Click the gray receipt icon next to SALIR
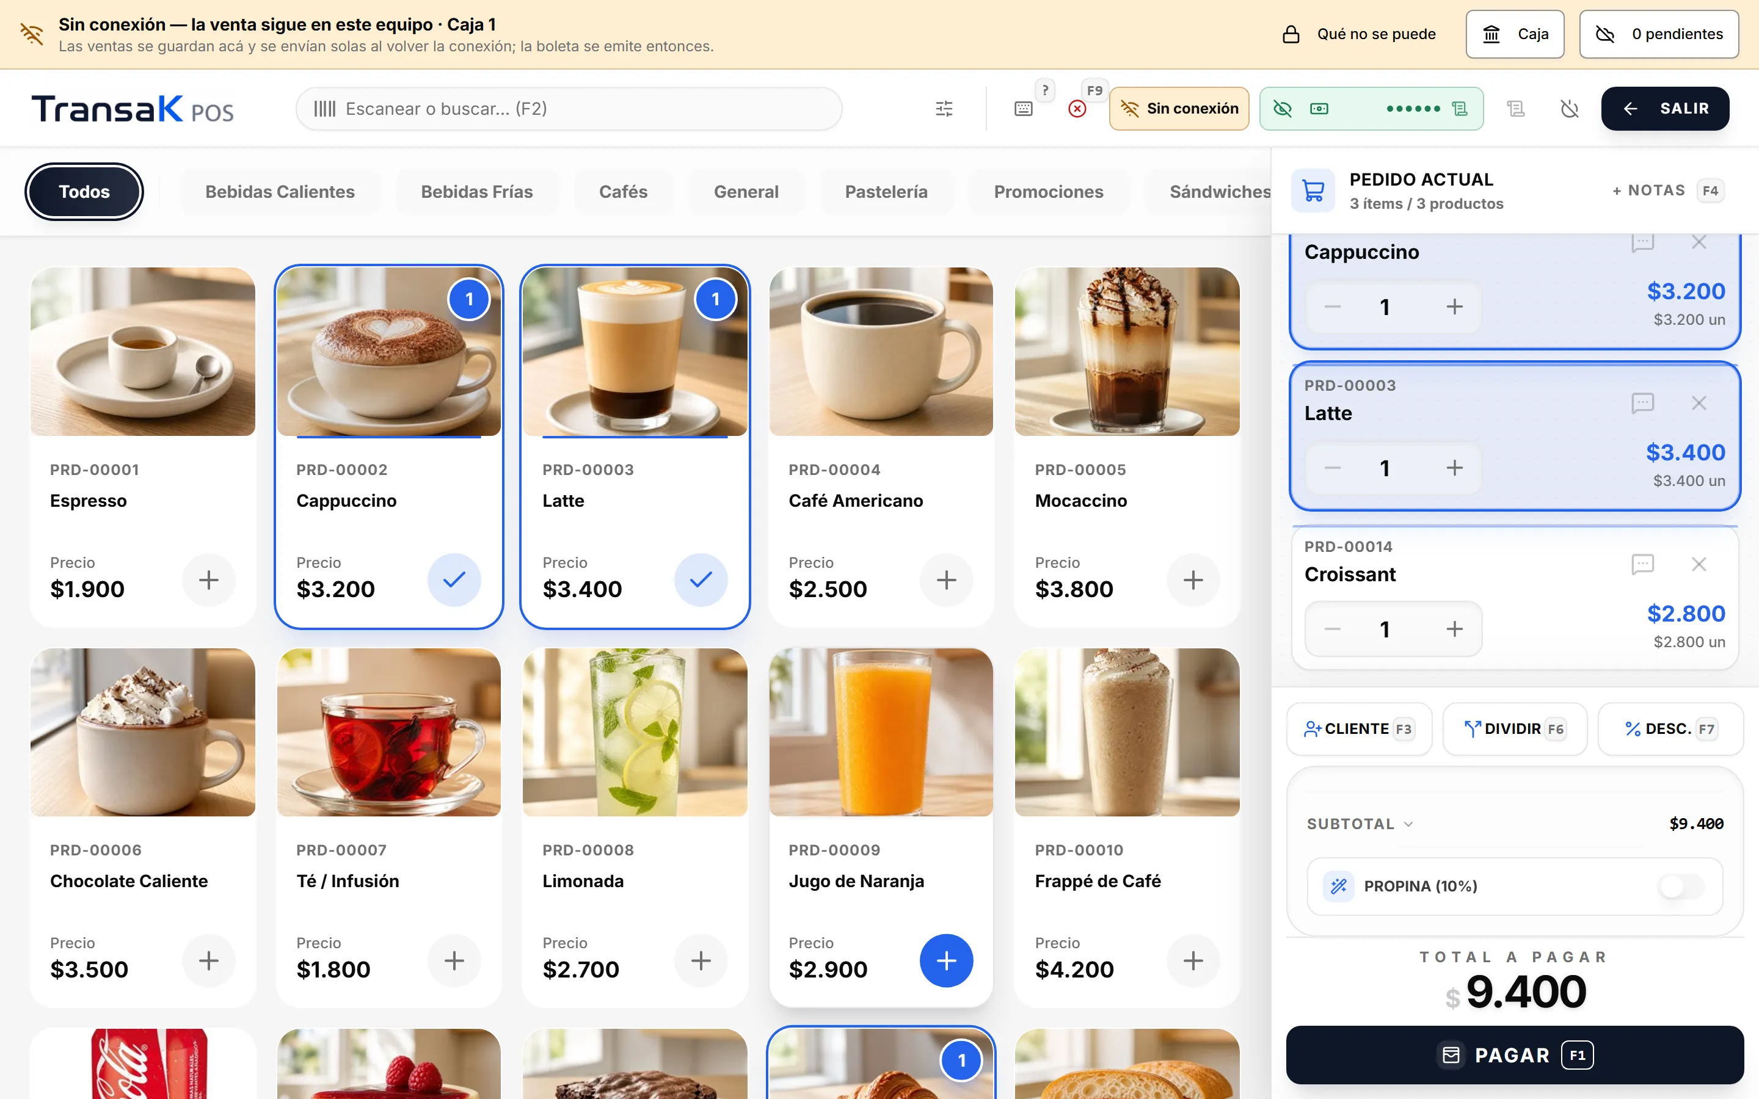The image size is (1759, 1099). [1515, 109]
